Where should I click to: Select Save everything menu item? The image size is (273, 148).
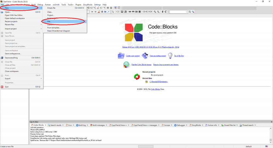click(22, 58)
